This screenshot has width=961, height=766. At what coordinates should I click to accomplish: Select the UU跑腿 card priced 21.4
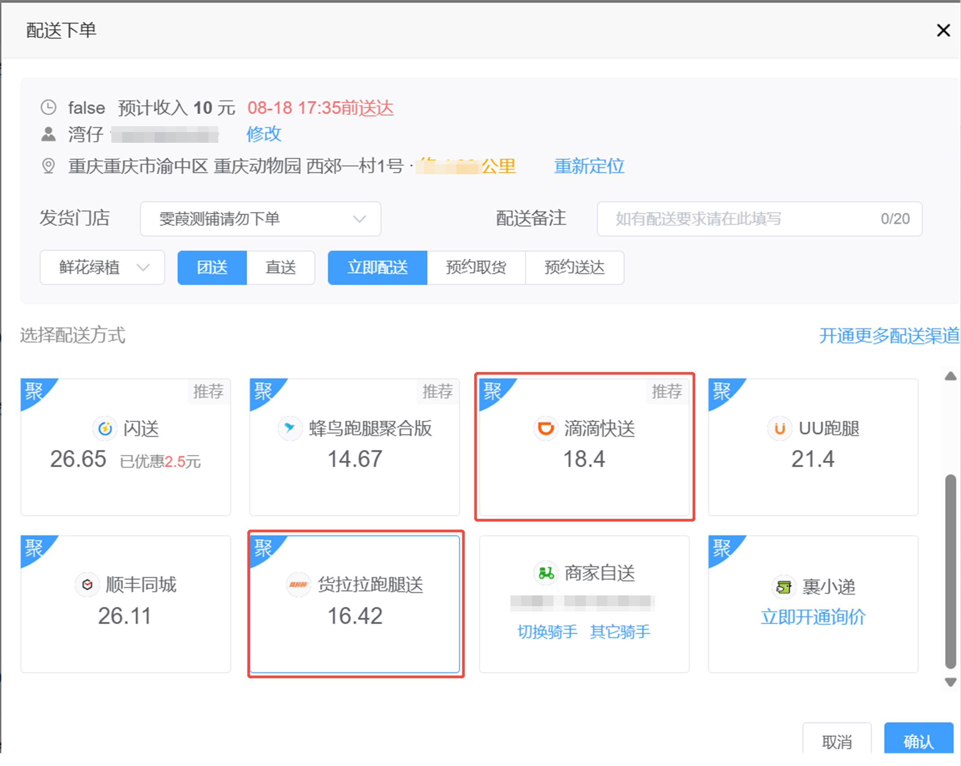(813, 447)
